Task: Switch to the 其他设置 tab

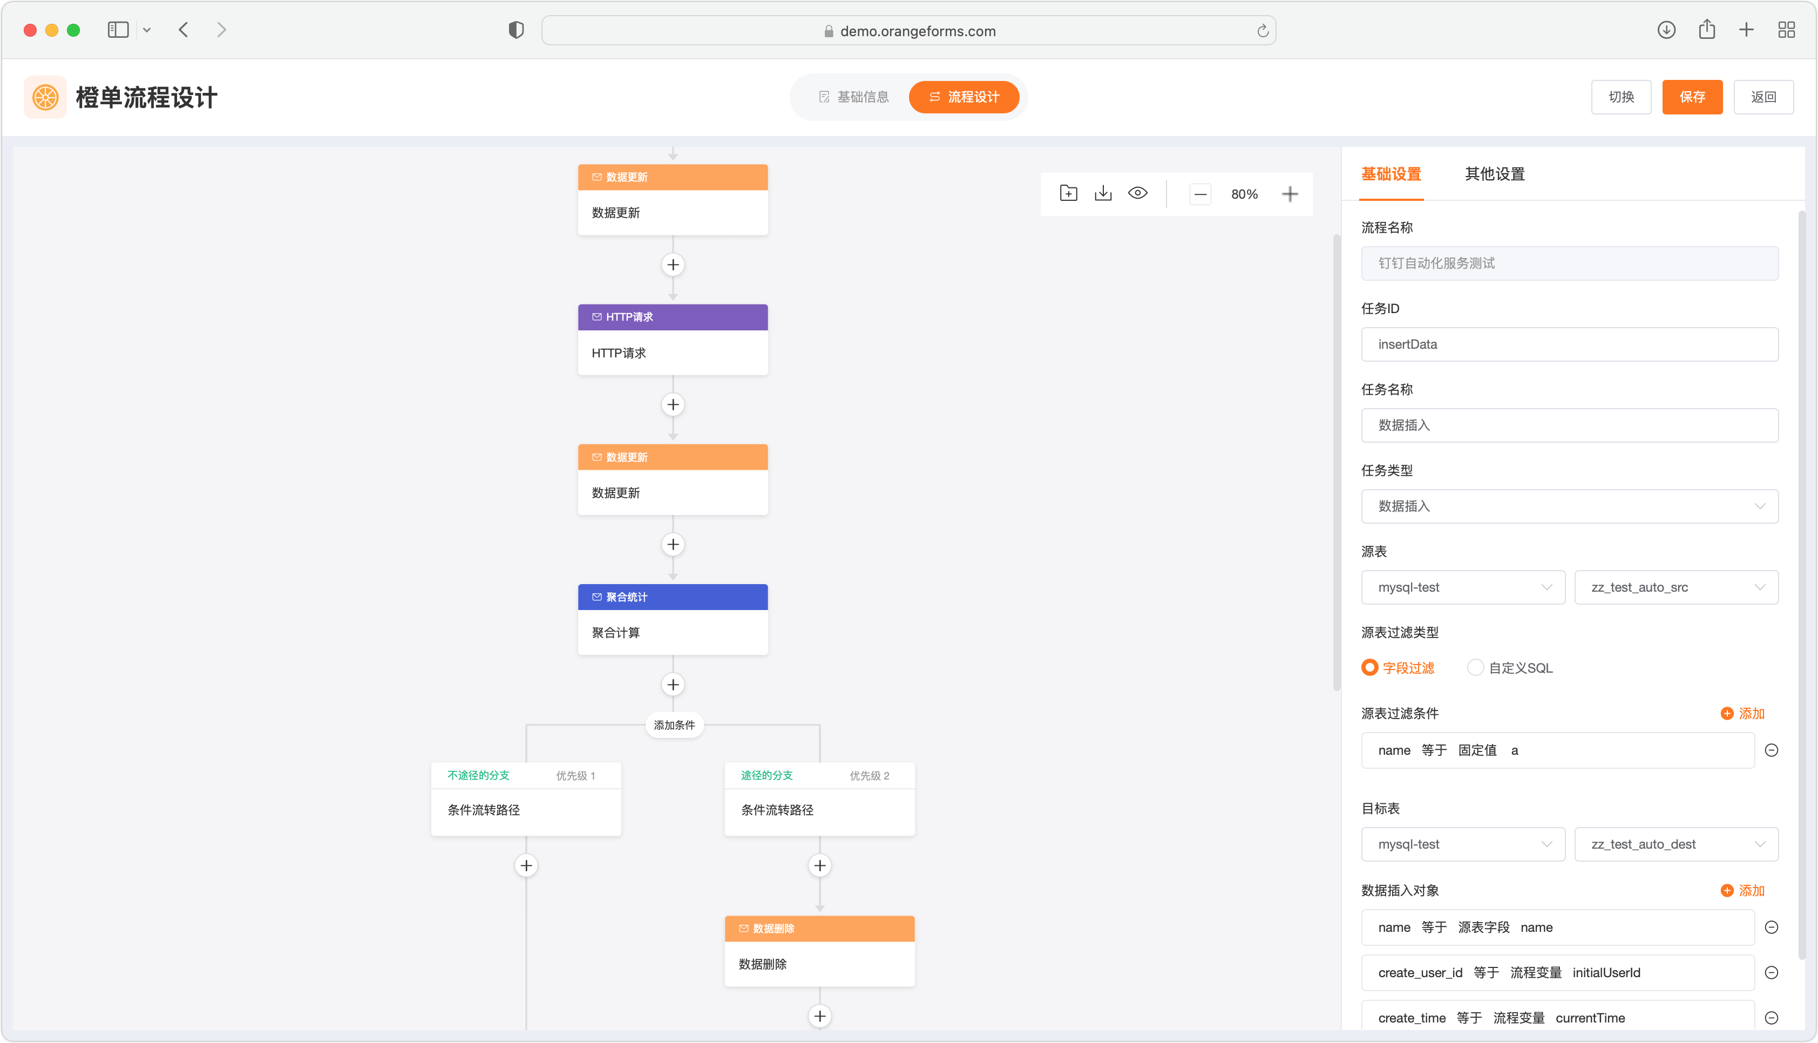Action: [1494, 174]
